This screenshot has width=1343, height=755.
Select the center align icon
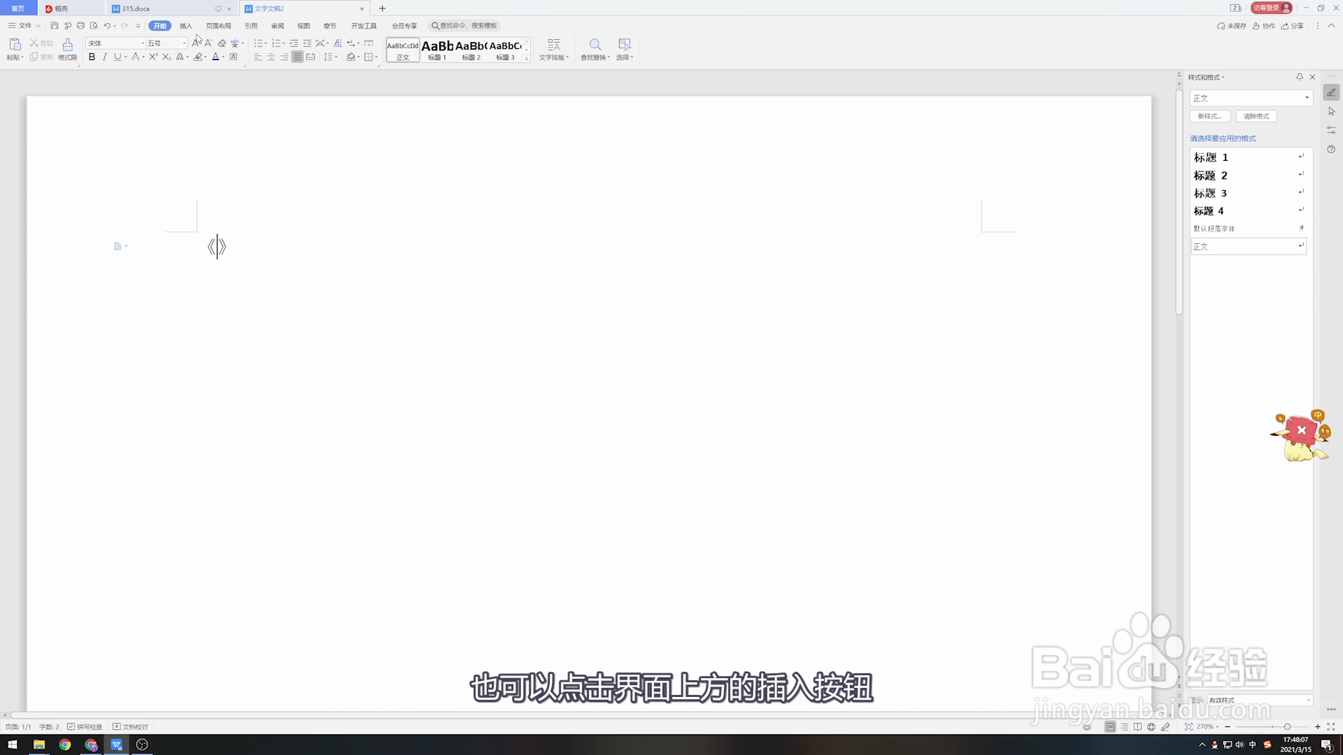point(271,57)
